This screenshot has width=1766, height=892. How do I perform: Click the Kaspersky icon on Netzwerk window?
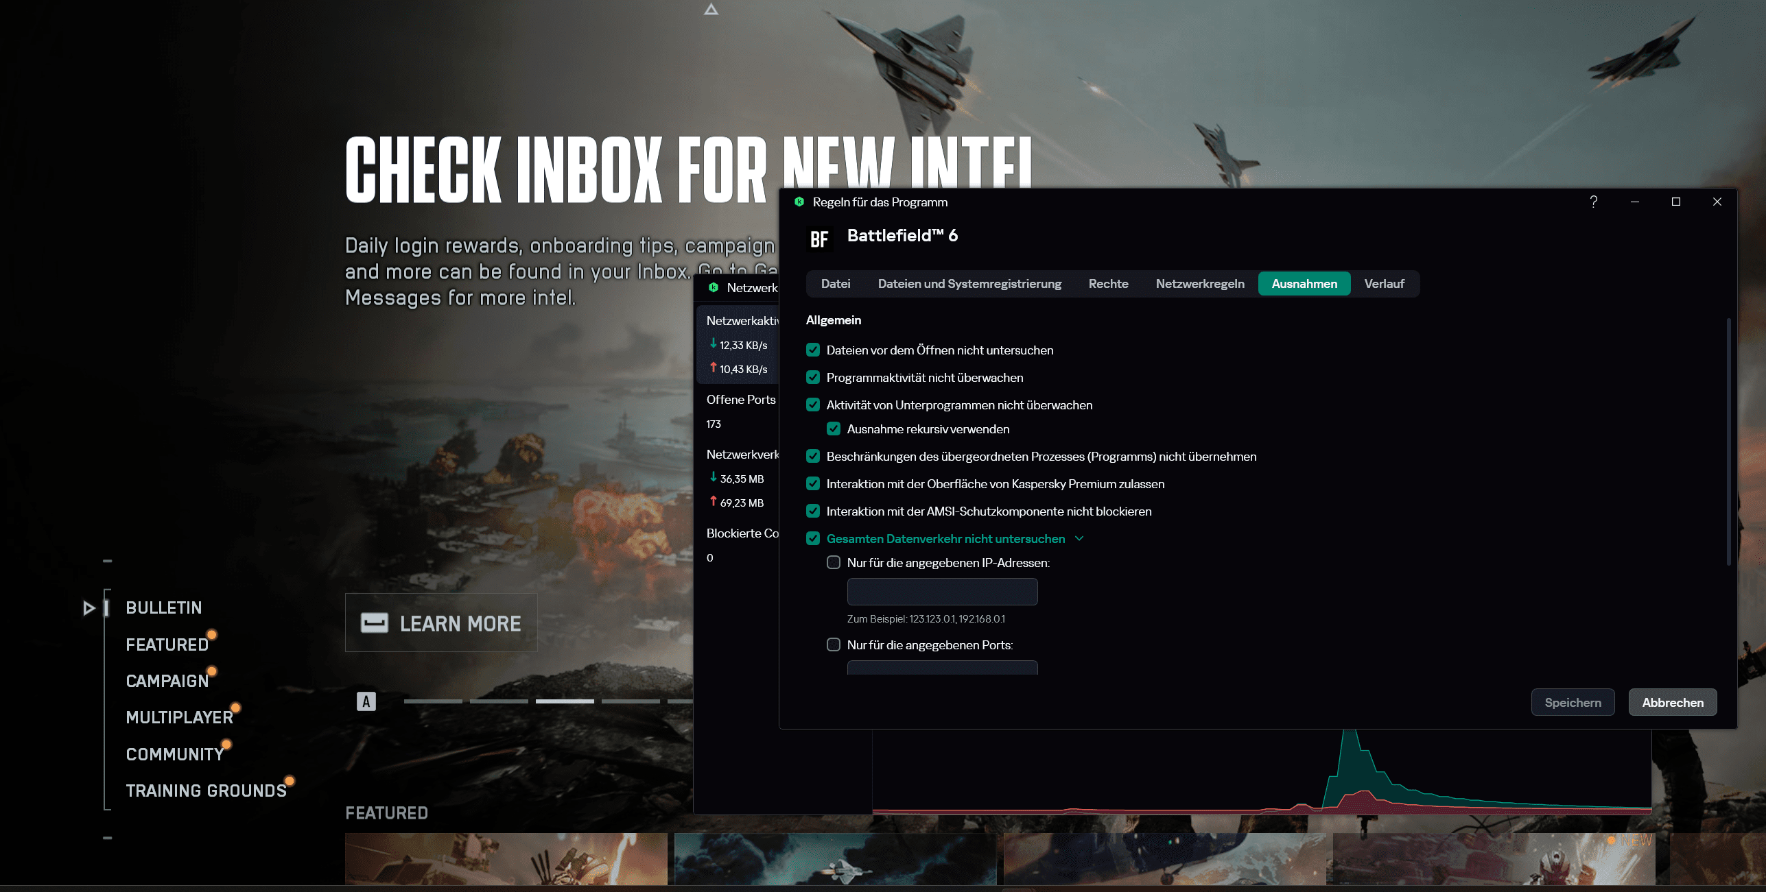(x=714, y=287)
